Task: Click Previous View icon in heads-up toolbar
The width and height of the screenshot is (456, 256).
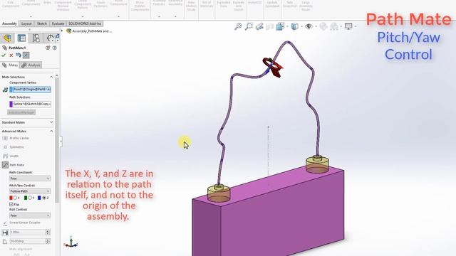Action: pos(259,27)
